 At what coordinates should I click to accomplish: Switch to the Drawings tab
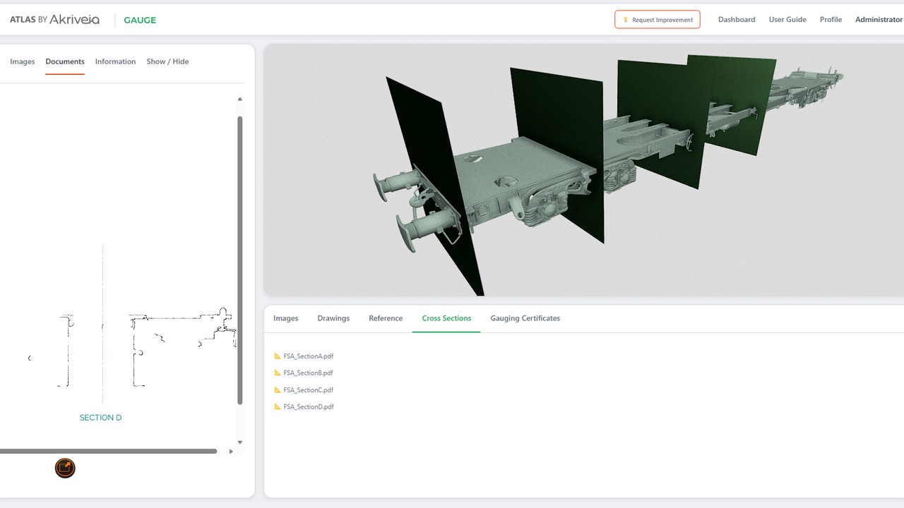click(333, 318)
